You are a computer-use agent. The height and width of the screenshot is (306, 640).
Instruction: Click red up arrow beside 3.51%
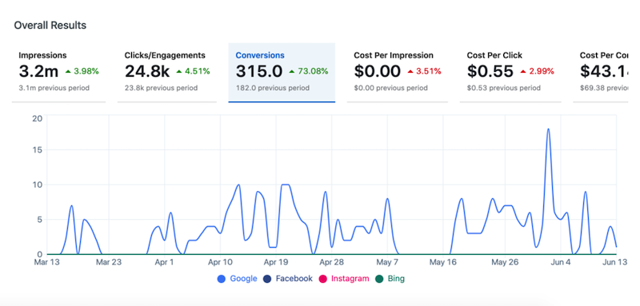click(x=410, y=72)
